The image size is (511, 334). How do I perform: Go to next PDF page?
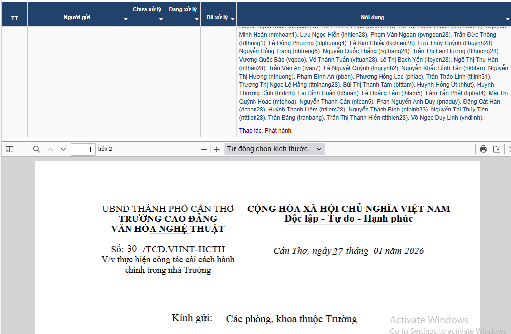point(63,149)
